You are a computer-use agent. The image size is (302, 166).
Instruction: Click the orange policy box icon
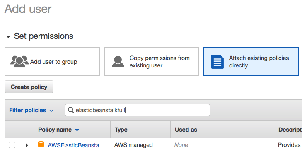coord(41,145)
